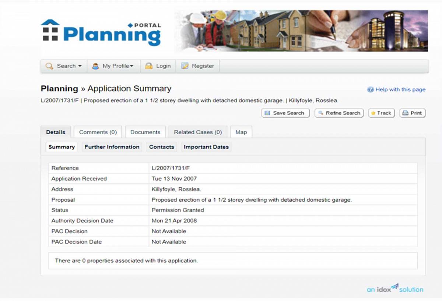
Task: Open the Contacts sub-tab
Action: tap(161, 147)
